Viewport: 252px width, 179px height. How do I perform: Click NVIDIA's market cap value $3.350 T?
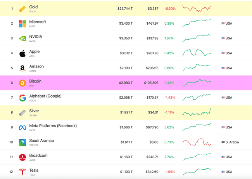pos(126,39)
